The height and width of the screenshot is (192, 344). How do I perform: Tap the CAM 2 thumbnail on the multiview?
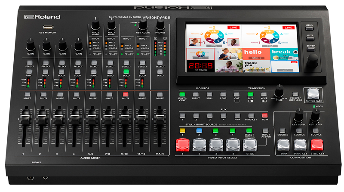point(229,66)
